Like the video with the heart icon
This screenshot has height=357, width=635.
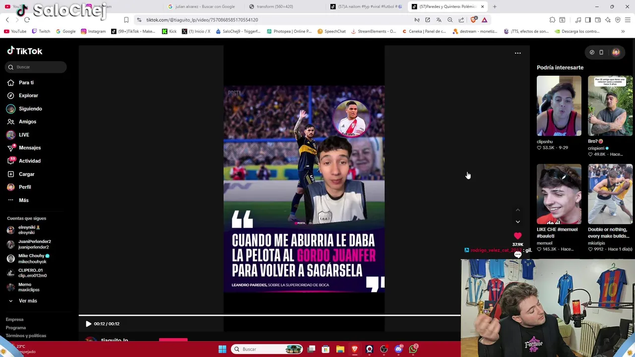point(517,236)
